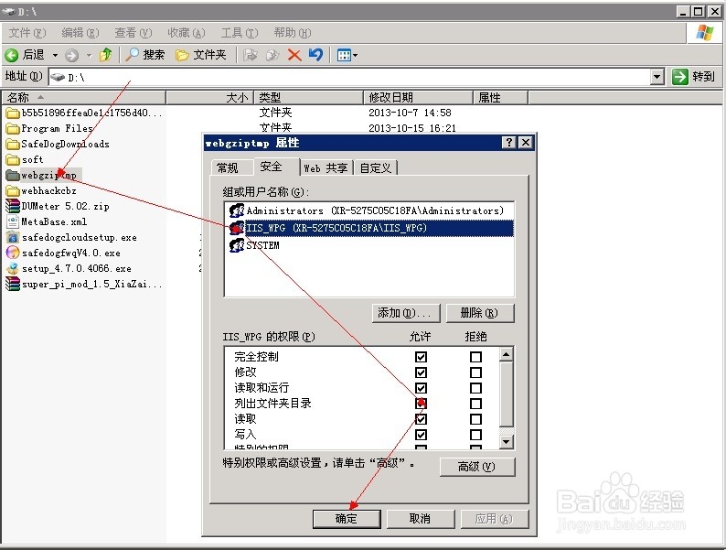The height and width of the screenshot is (550, 726).
Task: Select the soft folder icon
Action: 13,160
